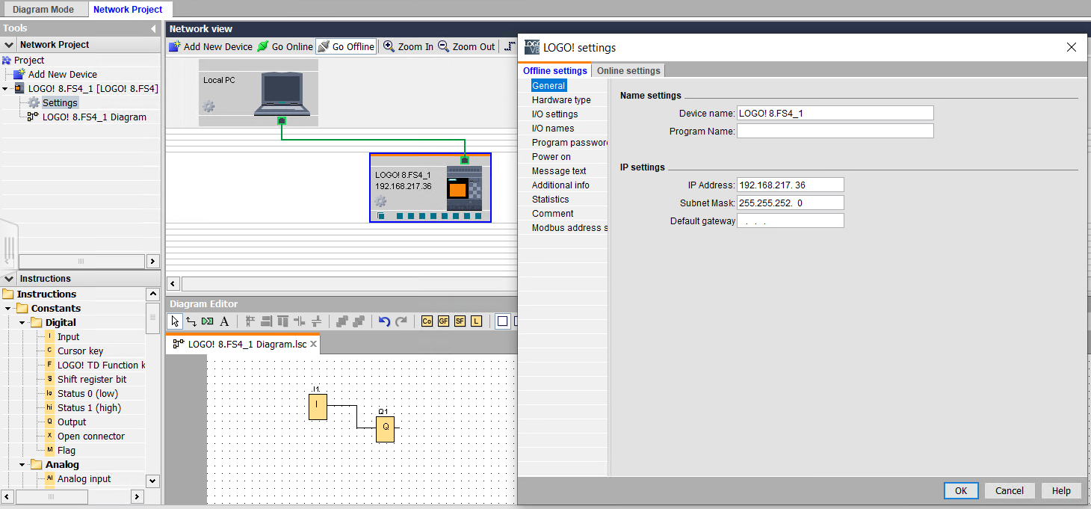
Task: Click into the Program Name field
Action: [835, 132]
